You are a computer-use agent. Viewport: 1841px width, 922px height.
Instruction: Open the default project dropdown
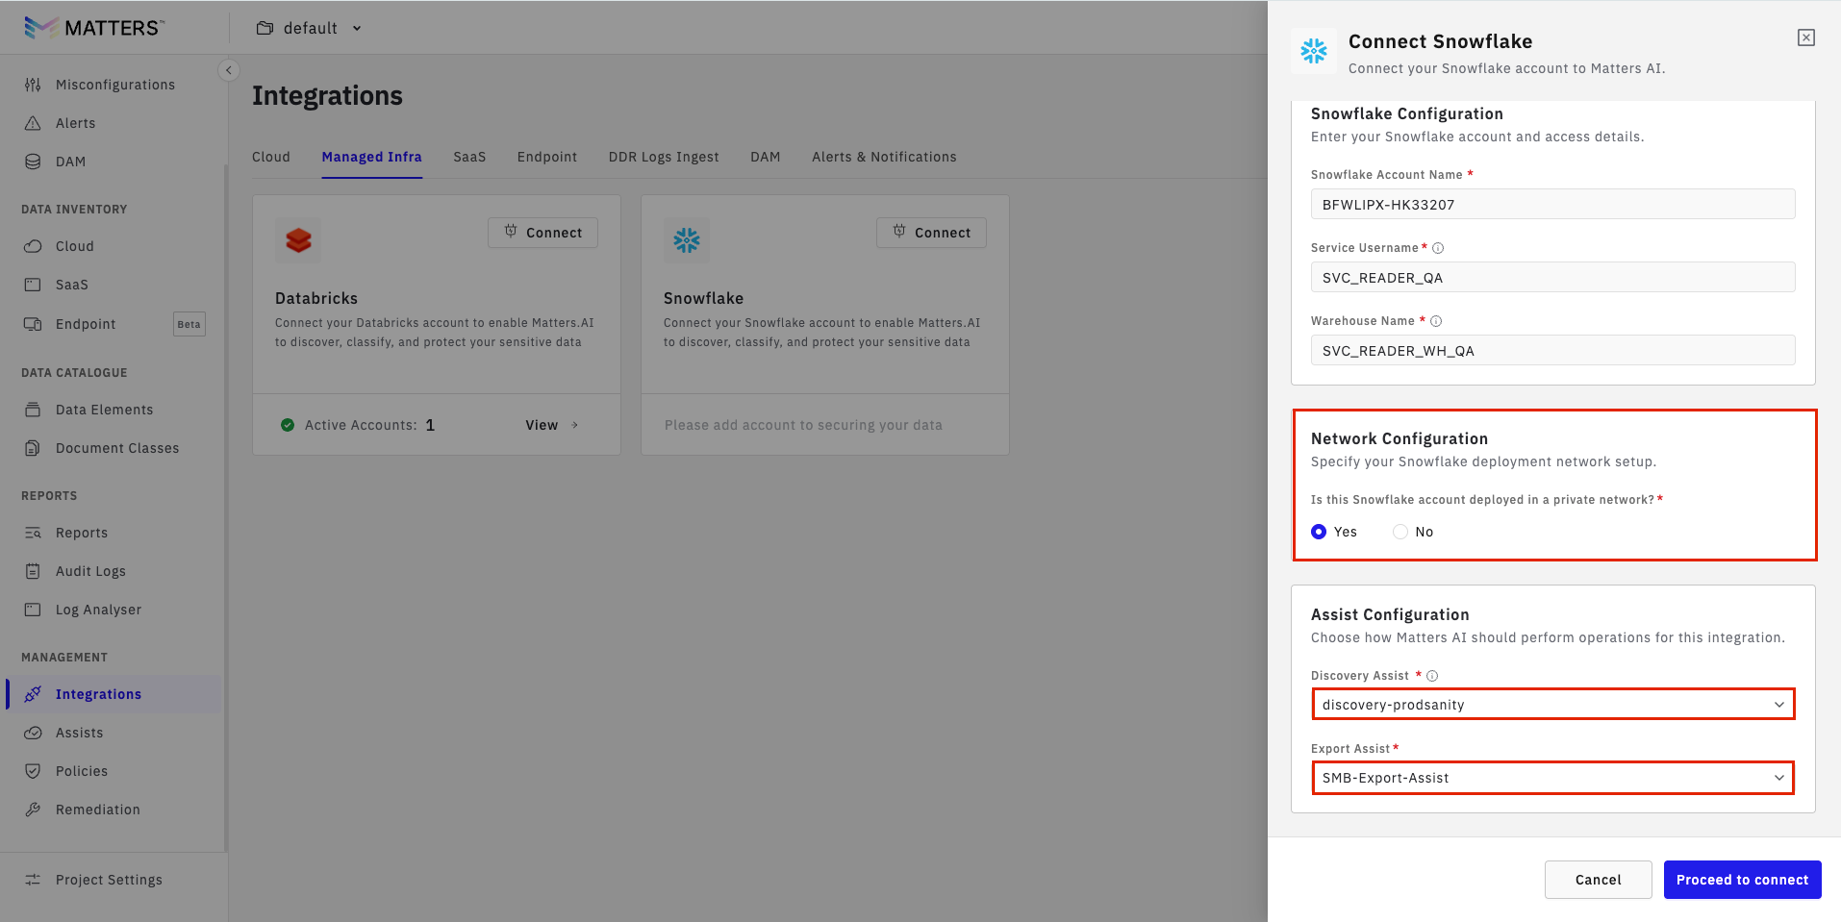tap(310, 29)
